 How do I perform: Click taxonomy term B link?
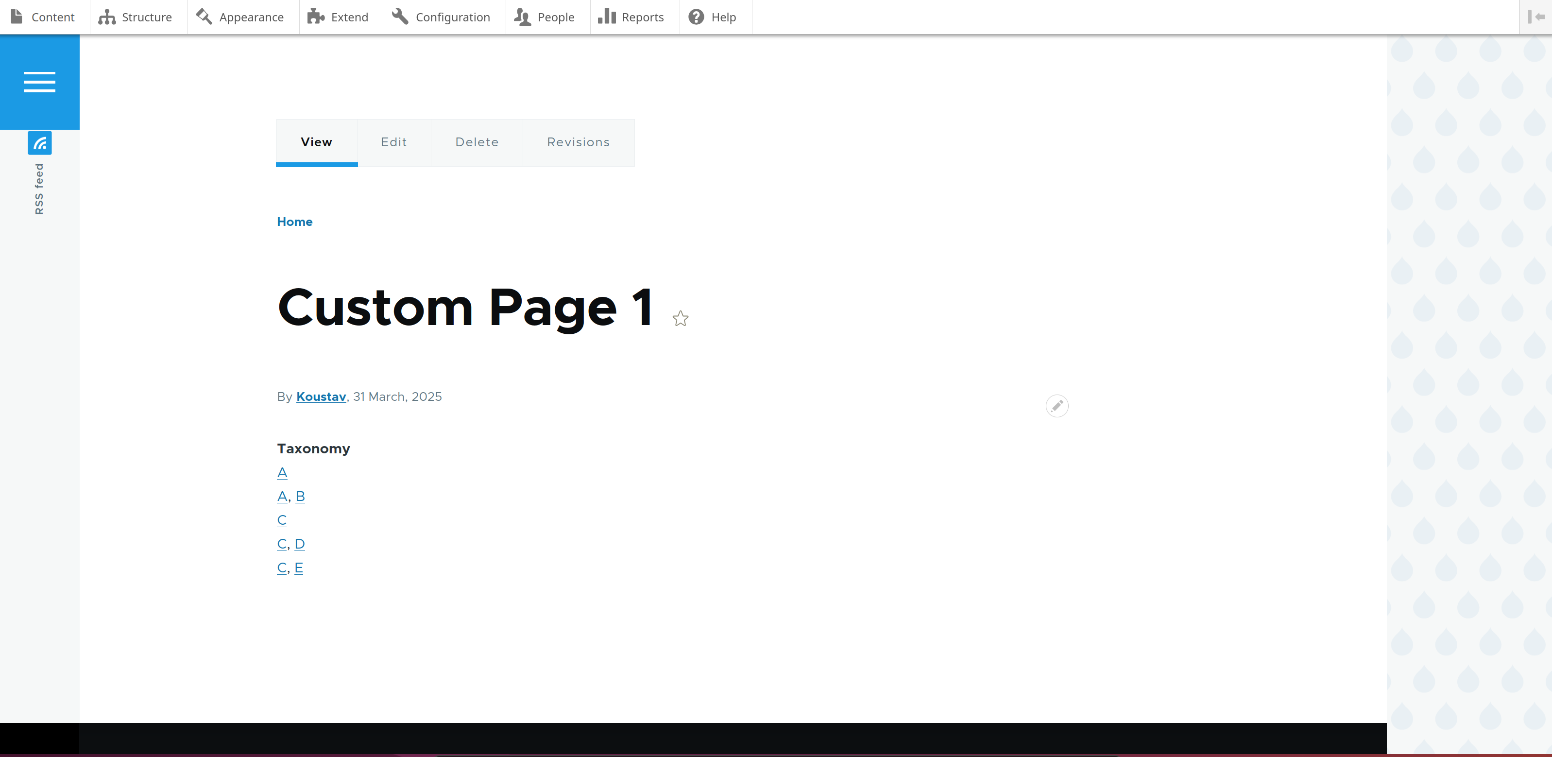pos(300,496)
